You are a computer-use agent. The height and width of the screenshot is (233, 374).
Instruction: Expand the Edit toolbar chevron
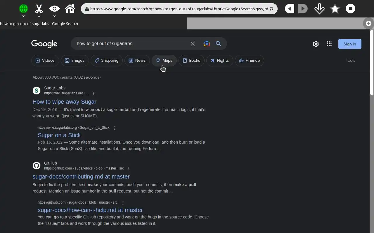coord(39,16)
